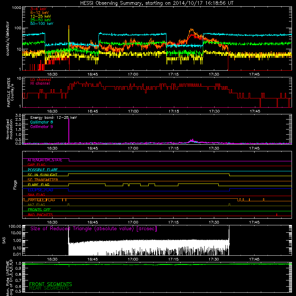
Task: Click the ATTENUATOR_STATE flag label
Action: tap(45, 160)
